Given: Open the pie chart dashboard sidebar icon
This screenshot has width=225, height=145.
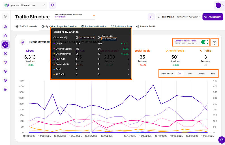Looking at the screenshot, I should pyautogui.click(x=5, y=27).
